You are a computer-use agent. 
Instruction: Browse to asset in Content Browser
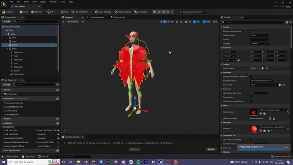click(x=37, y=12)
